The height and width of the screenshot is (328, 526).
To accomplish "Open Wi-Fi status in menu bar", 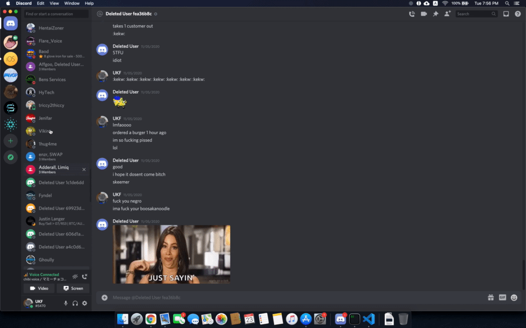I will point(445,3).
